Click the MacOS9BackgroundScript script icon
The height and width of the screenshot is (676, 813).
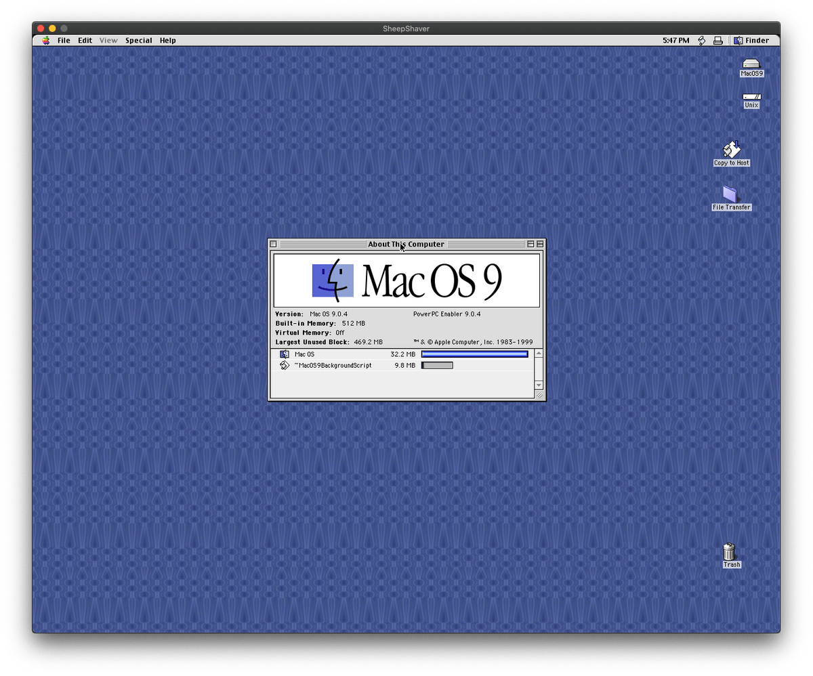pyautogui.click(x=285, y=366)
